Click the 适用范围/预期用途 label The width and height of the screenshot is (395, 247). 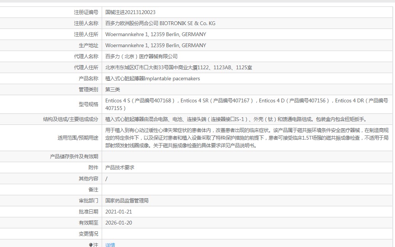(x=78, y=138)
